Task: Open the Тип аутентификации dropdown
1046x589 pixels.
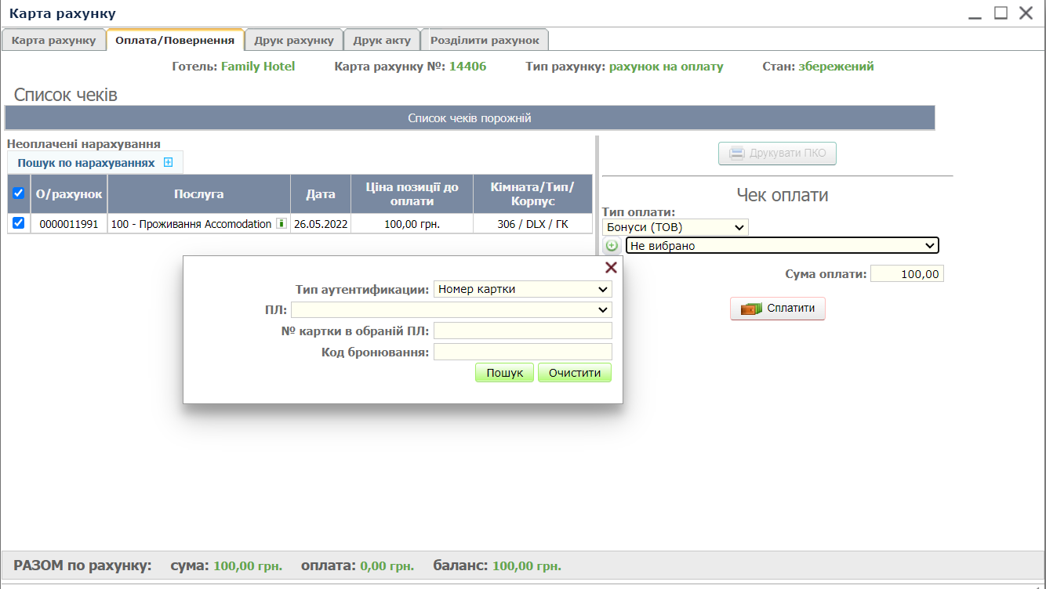Action: click(522, 289)
